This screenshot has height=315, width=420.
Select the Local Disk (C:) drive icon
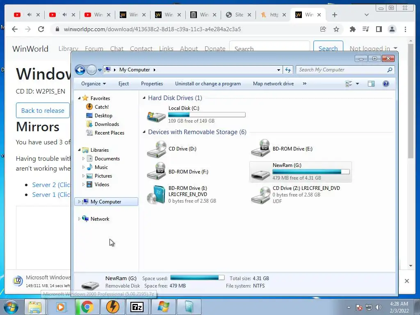(156, 116)
